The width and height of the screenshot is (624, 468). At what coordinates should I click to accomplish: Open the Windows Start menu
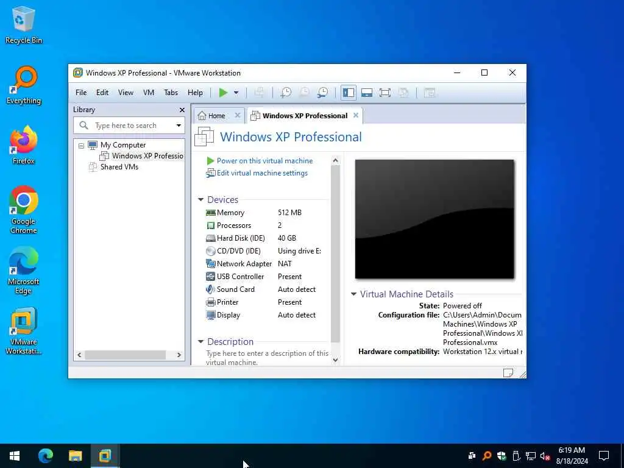(15, 456)
